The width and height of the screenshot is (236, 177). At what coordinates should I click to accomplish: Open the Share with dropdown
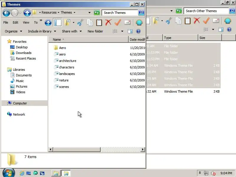click(x=72, y=31)
